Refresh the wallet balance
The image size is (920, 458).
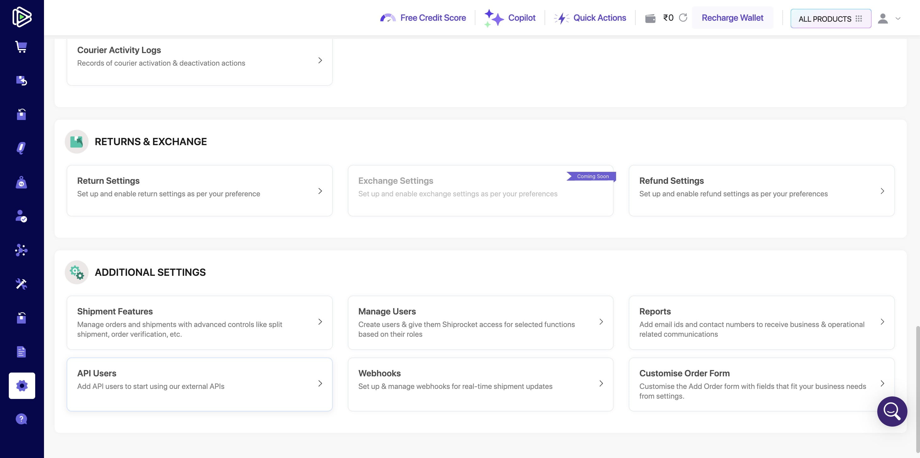[x=684, y=18]
